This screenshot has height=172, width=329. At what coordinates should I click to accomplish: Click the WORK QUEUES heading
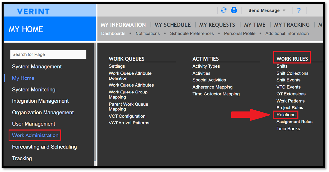pyautogui.click(x=126, y=59)
